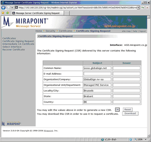
Task: Click the OK button
Action: (117, 110)
